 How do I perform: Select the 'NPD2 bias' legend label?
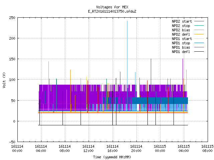coord(181,30)
